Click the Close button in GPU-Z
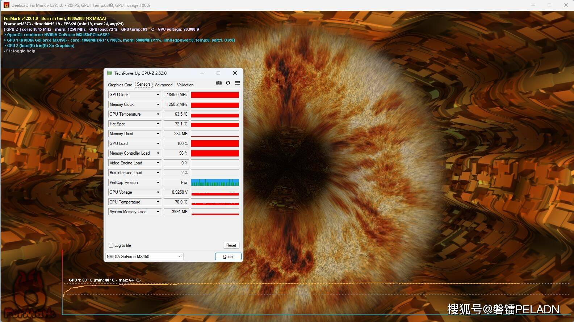Image resolution: width=574 pixels, height=322 pixels. click(x=228, y=257)
